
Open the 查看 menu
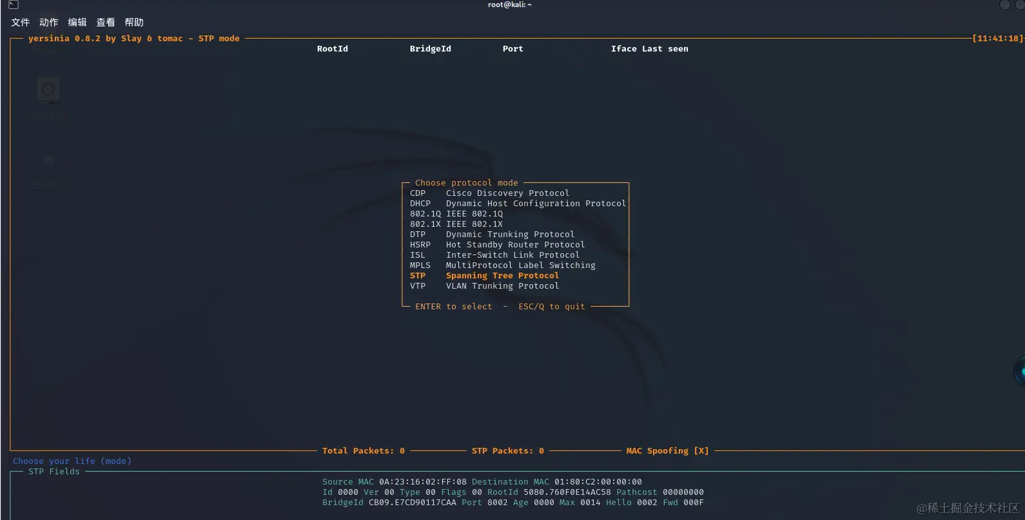[x=106, y=23]
